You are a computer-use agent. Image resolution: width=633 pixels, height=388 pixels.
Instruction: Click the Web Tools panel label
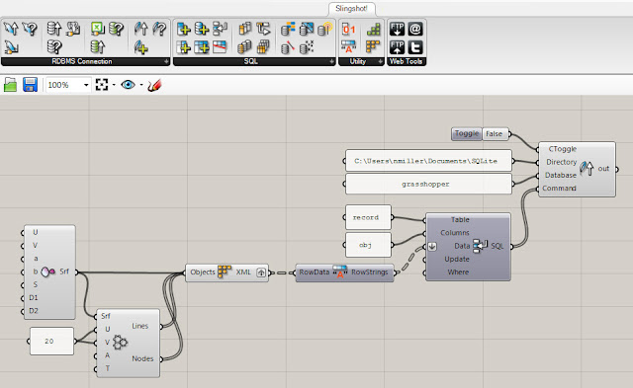point(407,61)
